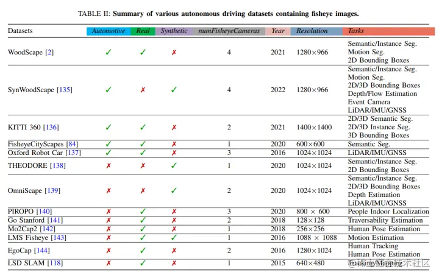Select the Human Tracking task for EgoCap

[373, 246]
